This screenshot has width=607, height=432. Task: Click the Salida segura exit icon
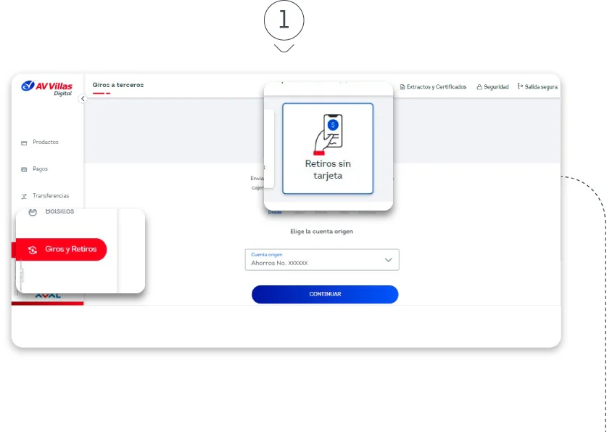pos(520,86)
